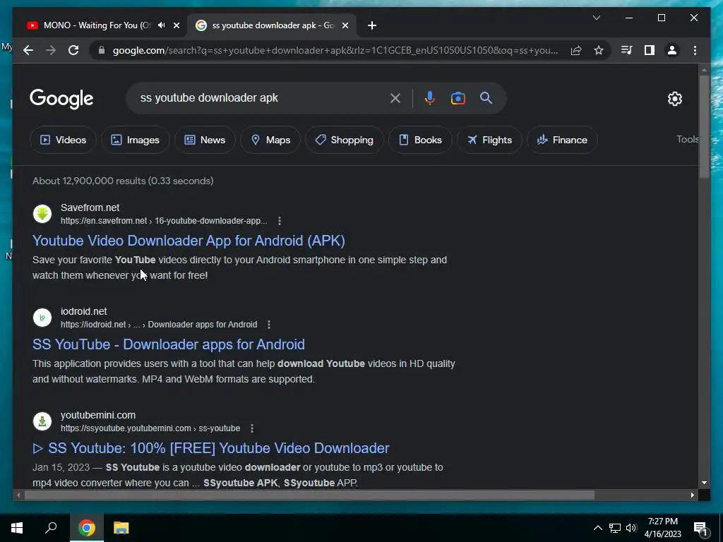Mute the MONO tab speaker icon
The height and width of the screenshot is (542, 723).
coord(161,25)
